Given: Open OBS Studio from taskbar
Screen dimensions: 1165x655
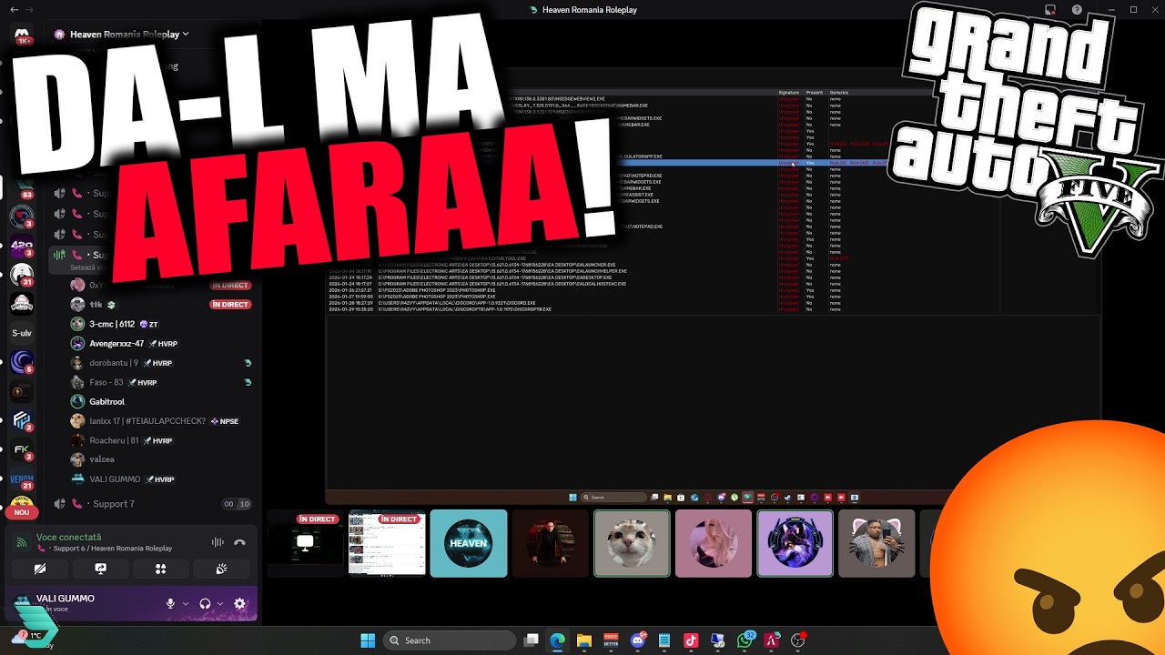Looking at the screenshot, I should pos(798,640).
